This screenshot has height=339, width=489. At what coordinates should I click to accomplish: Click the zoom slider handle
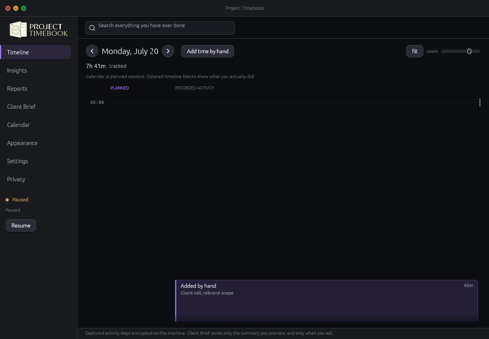tap(469, 51)
